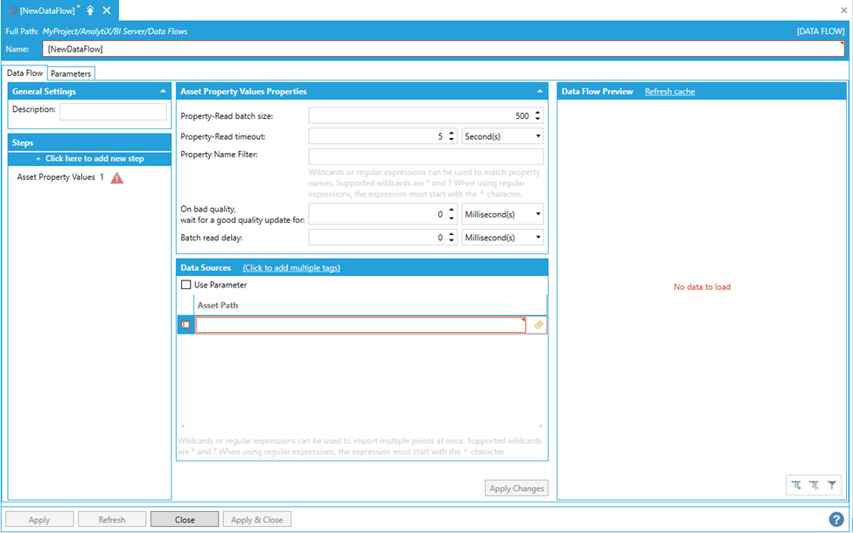
Task: Collapse Asset Property Values Properties section
Action: tap(540, 91)
